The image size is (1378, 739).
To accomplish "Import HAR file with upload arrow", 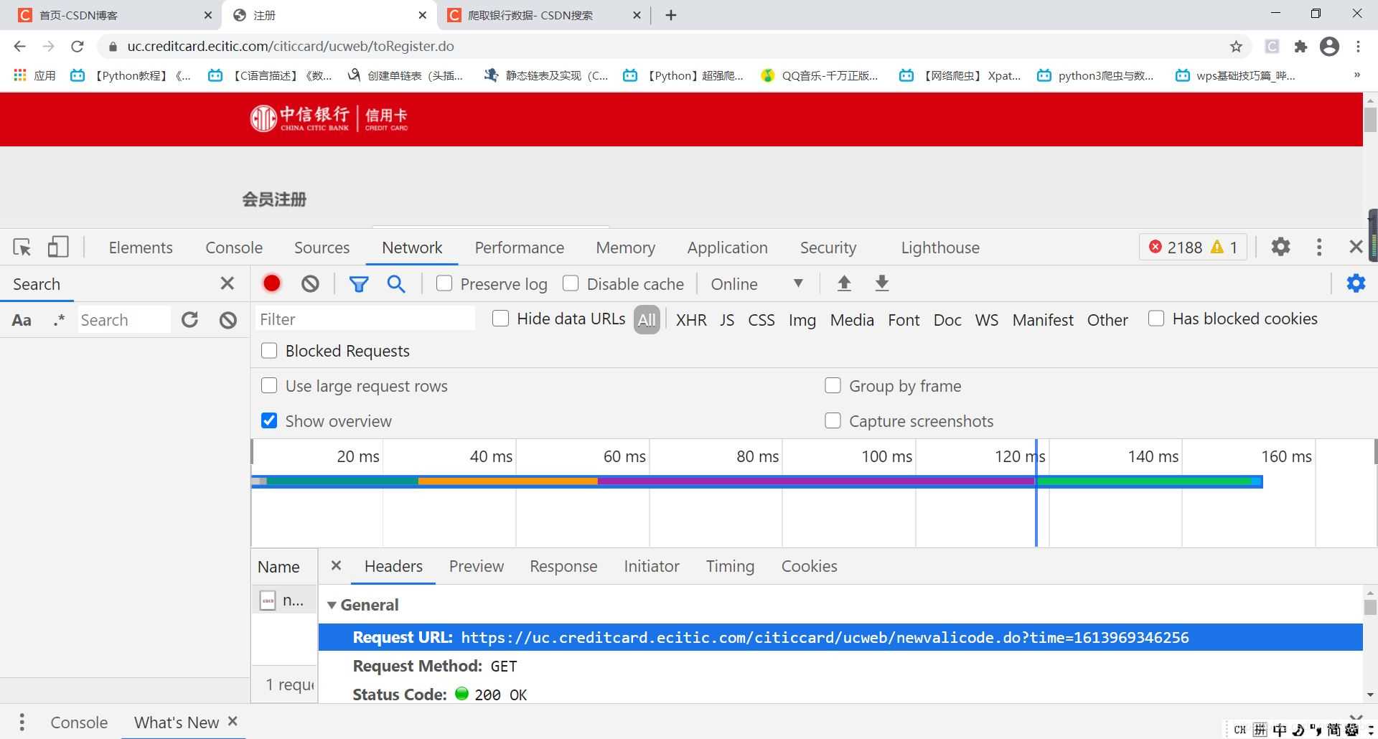I will pos(844,283).
